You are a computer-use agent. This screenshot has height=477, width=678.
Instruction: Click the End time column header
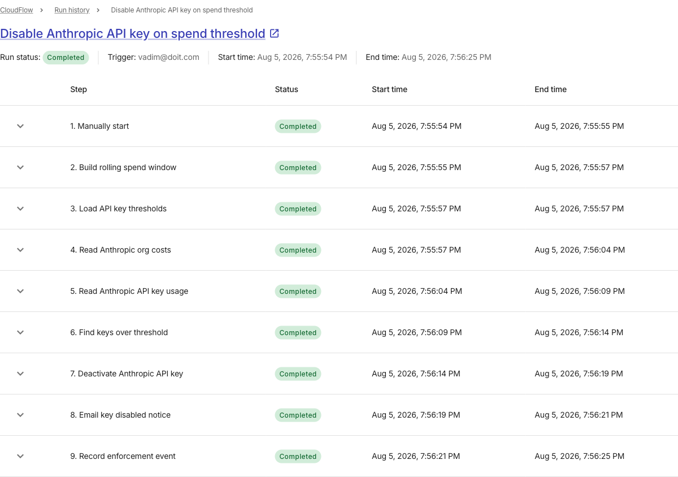pyautogui.click(x=550, y=89)
